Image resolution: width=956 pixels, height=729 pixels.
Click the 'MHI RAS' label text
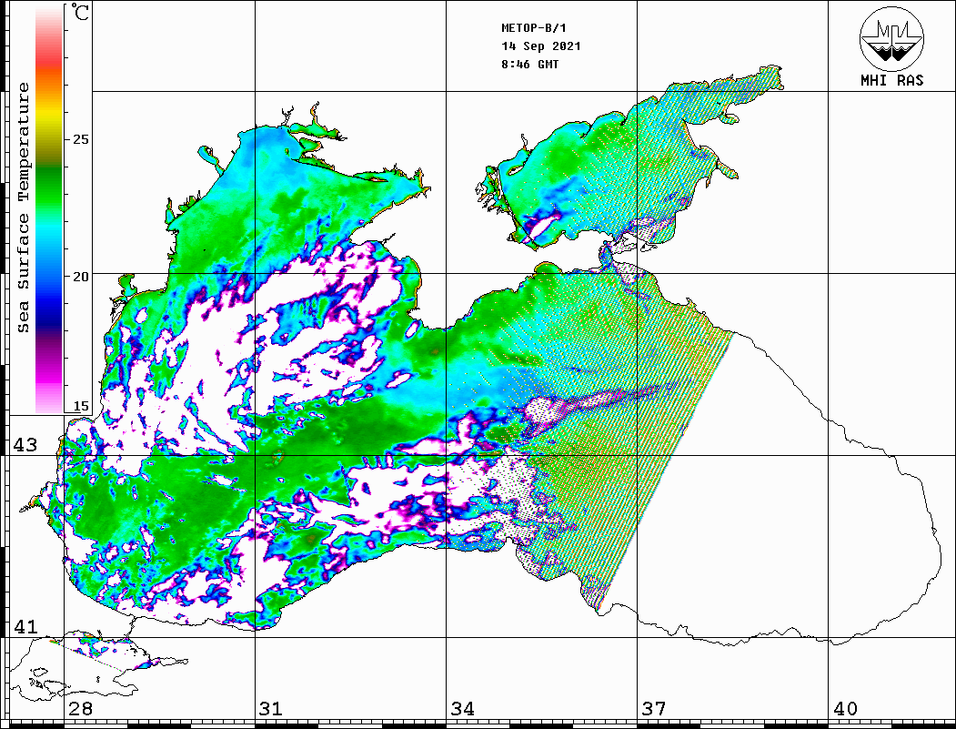[891, 80]
